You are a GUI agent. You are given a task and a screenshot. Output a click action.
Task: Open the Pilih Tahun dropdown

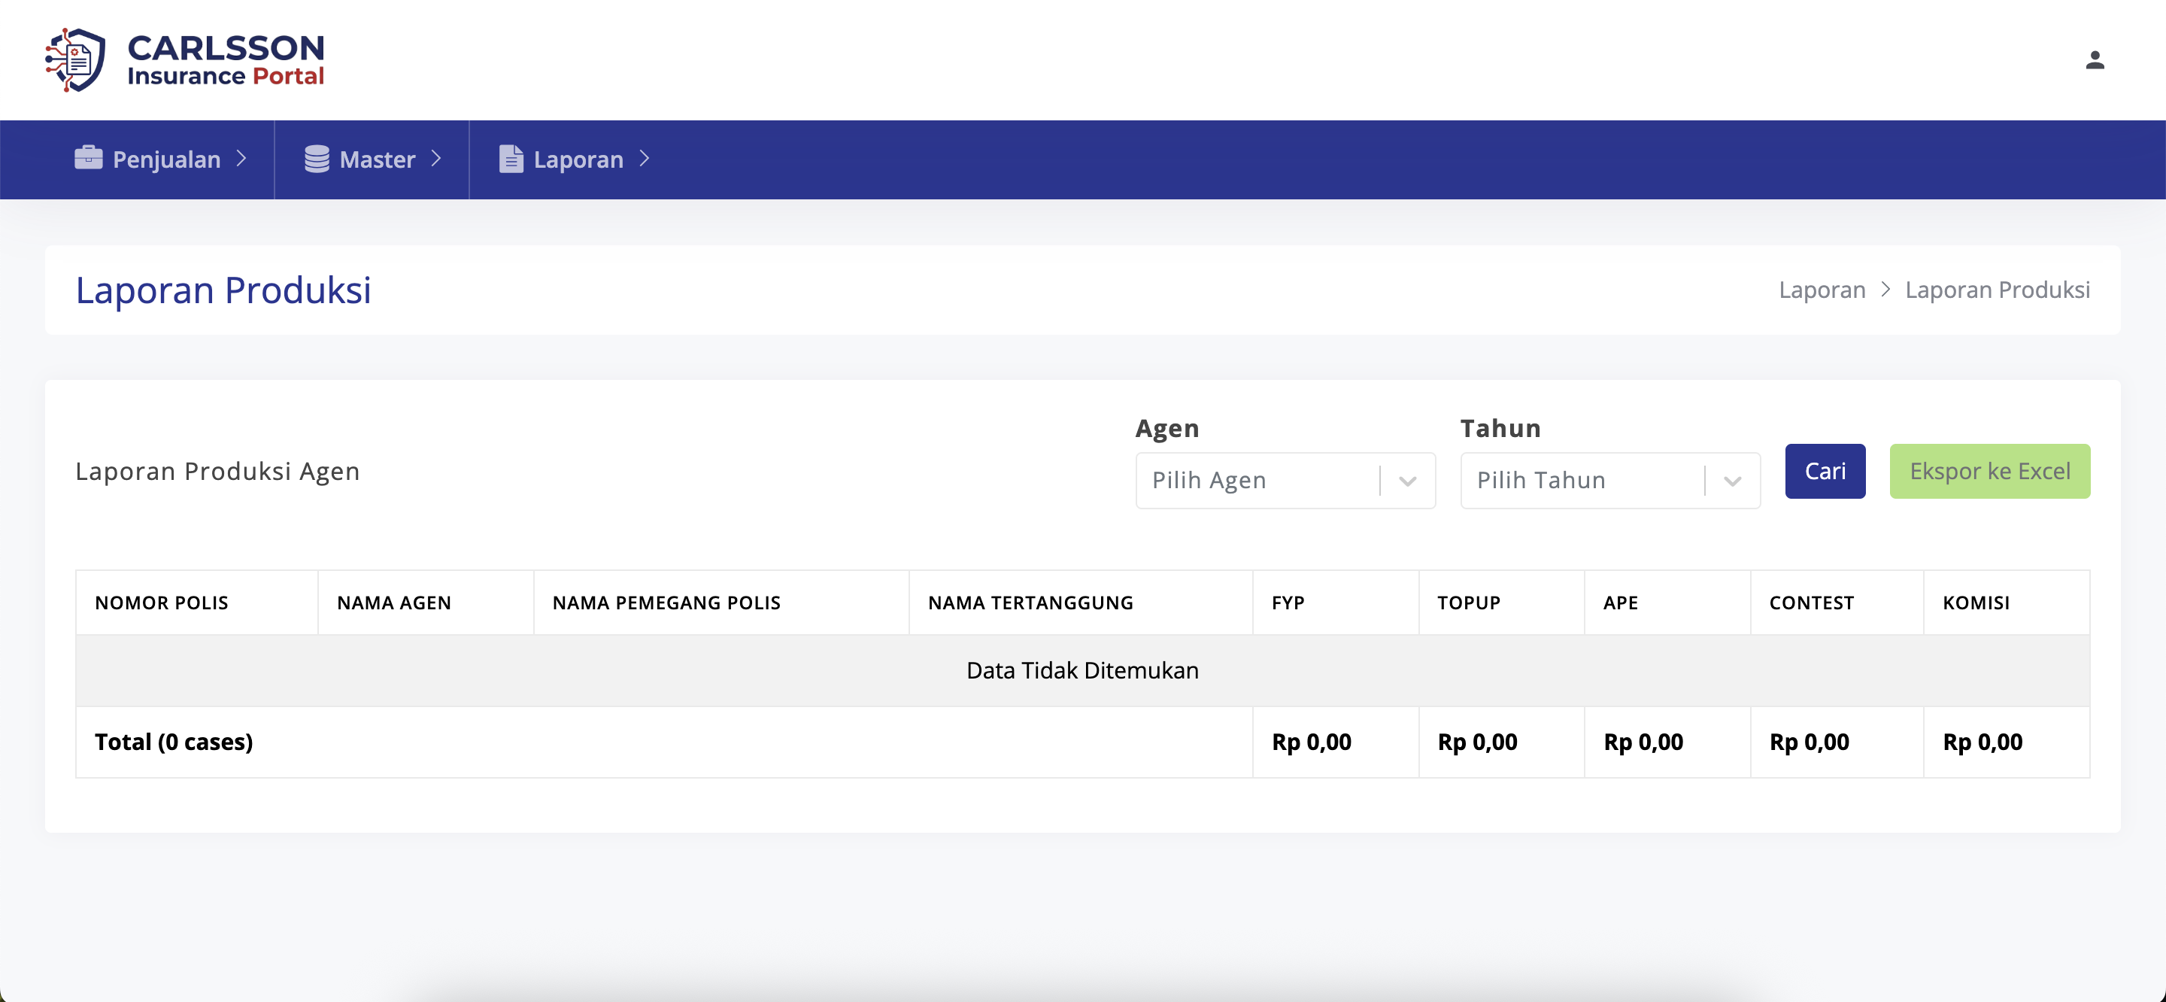tap(1610, 481)
